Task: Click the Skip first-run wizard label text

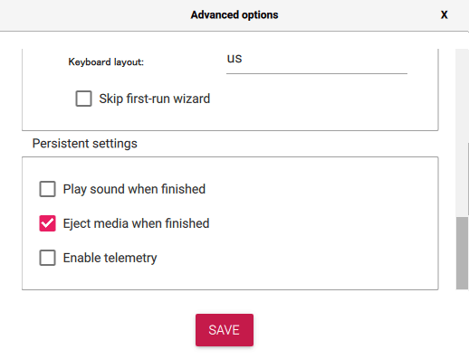Action: click(155, 99)
